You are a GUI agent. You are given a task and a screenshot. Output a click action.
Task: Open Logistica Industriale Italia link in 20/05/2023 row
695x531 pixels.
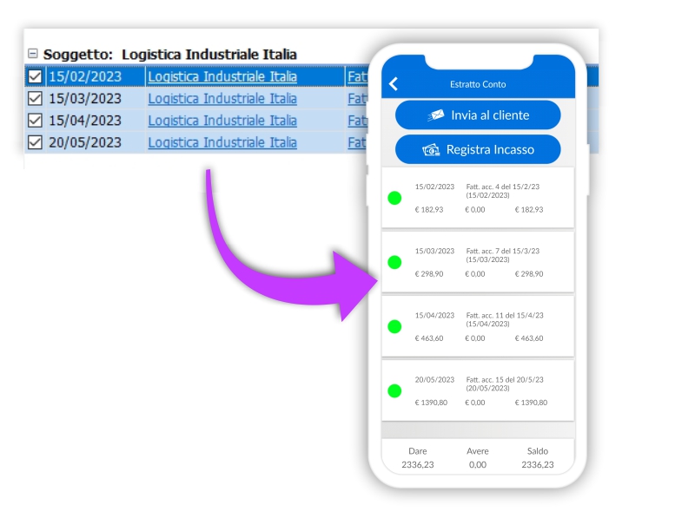click(x=222, y=142)
